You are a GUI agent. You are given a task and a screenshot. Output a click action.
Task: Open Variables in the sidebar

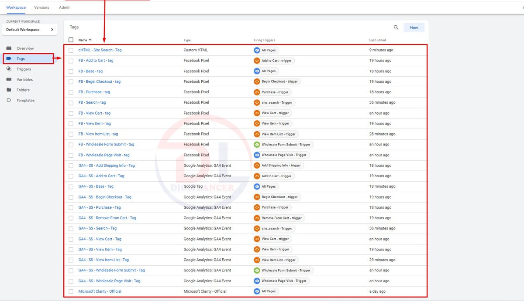pyautogui.click(x=25, y=80)
